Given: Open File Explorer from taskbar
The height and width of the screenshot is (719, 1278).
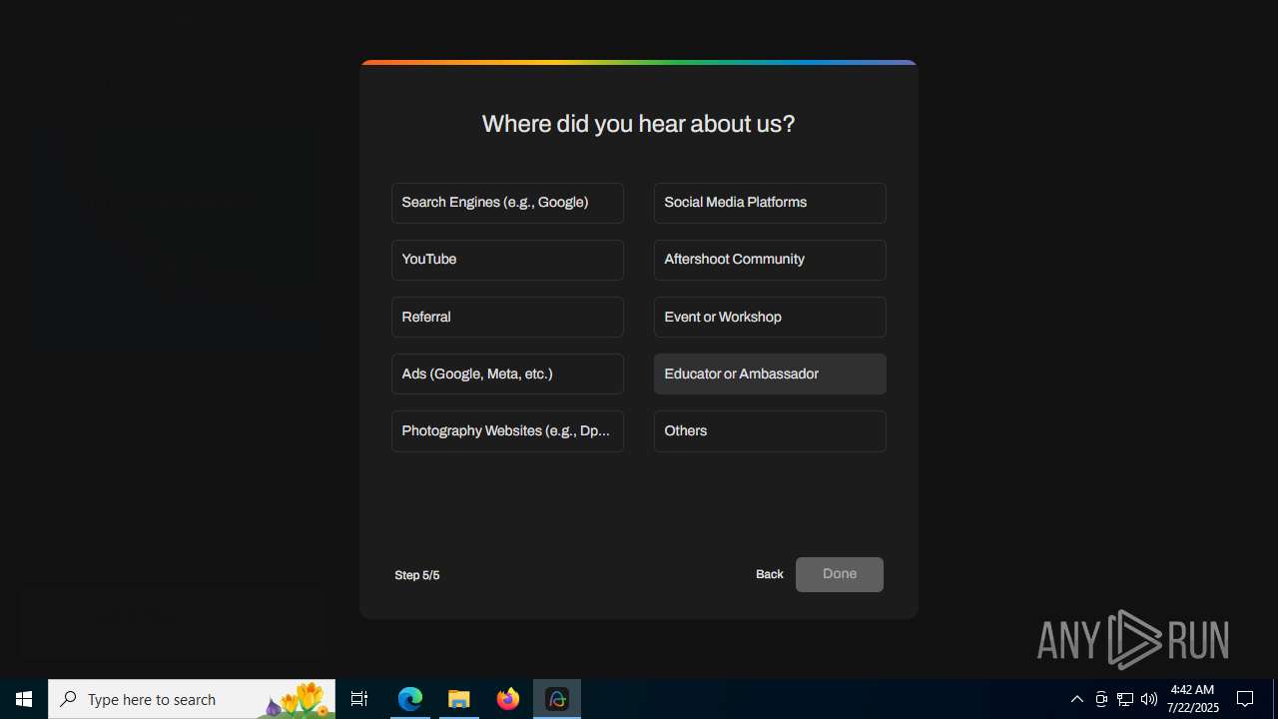Looking at the screenshot, I should tap(459, 699).
